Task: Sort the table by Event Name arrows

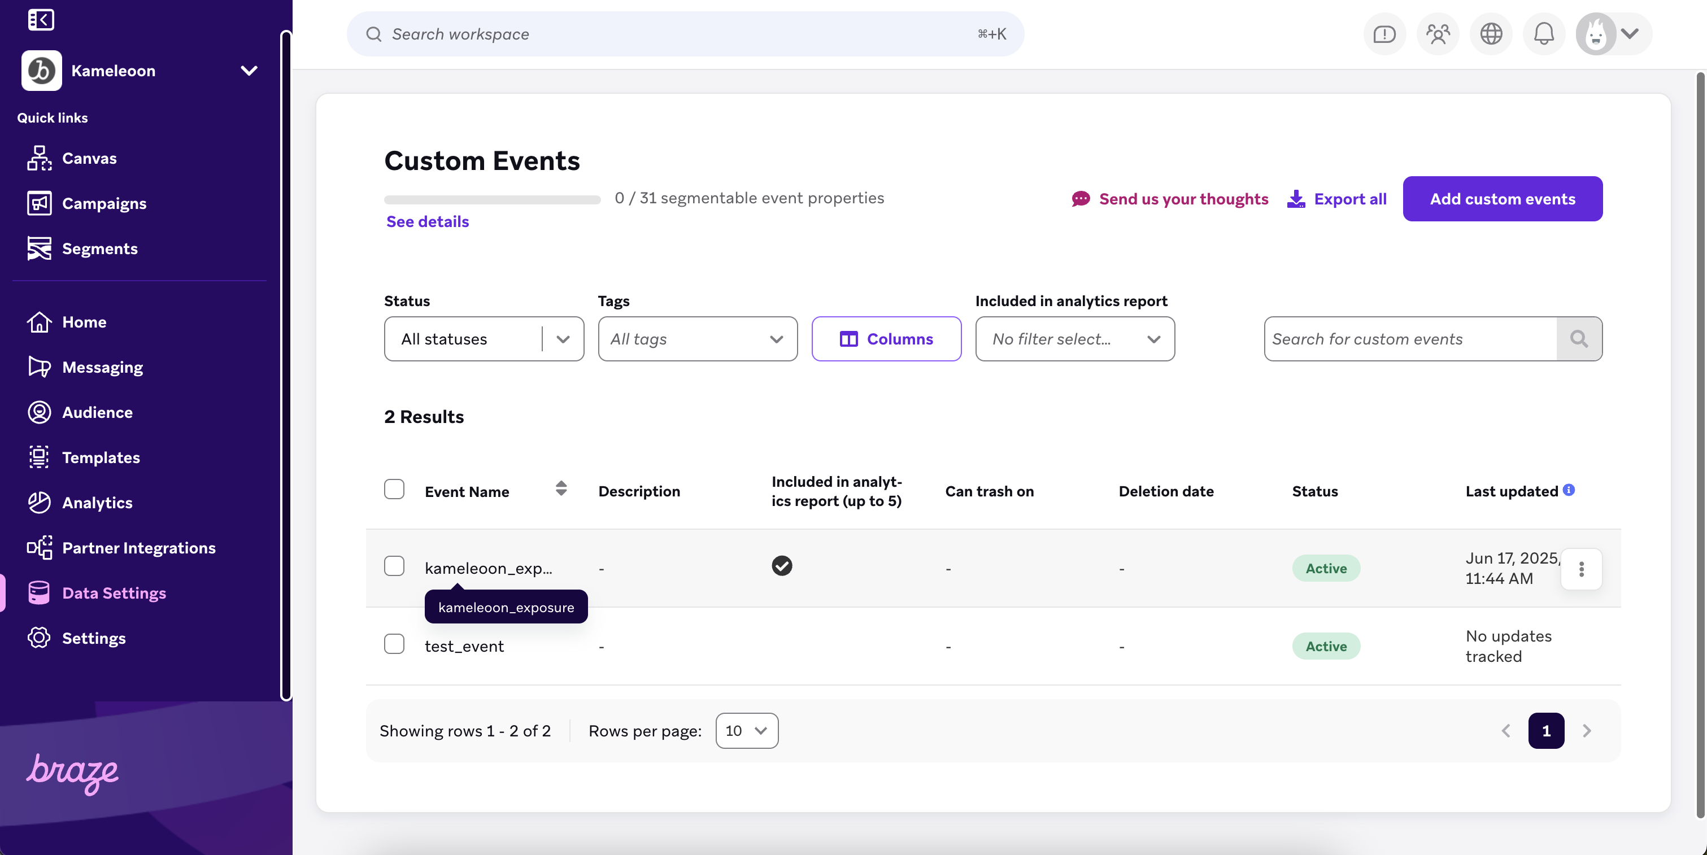Action: tap(560, 488)
